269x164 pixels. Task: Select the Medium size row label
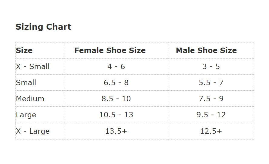(30, 99)
